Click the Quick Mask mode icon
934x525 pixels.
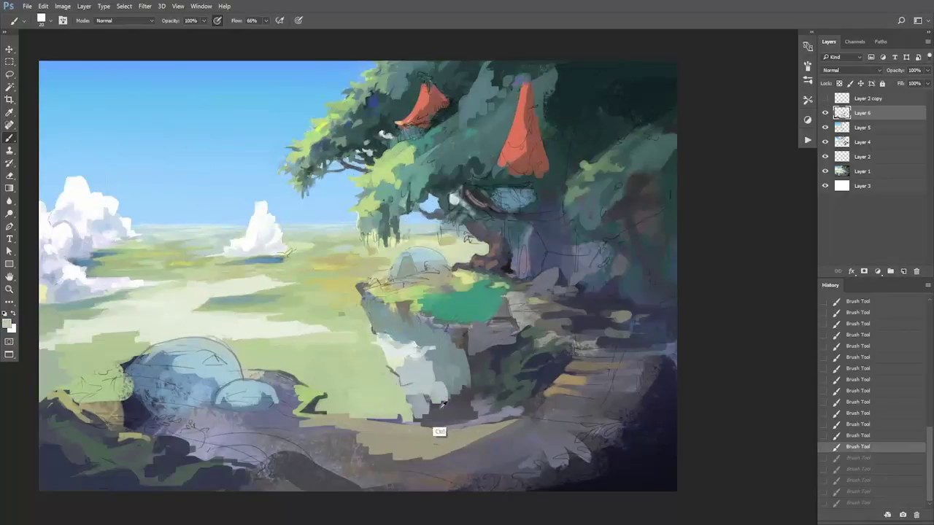(x=9, y=341)
